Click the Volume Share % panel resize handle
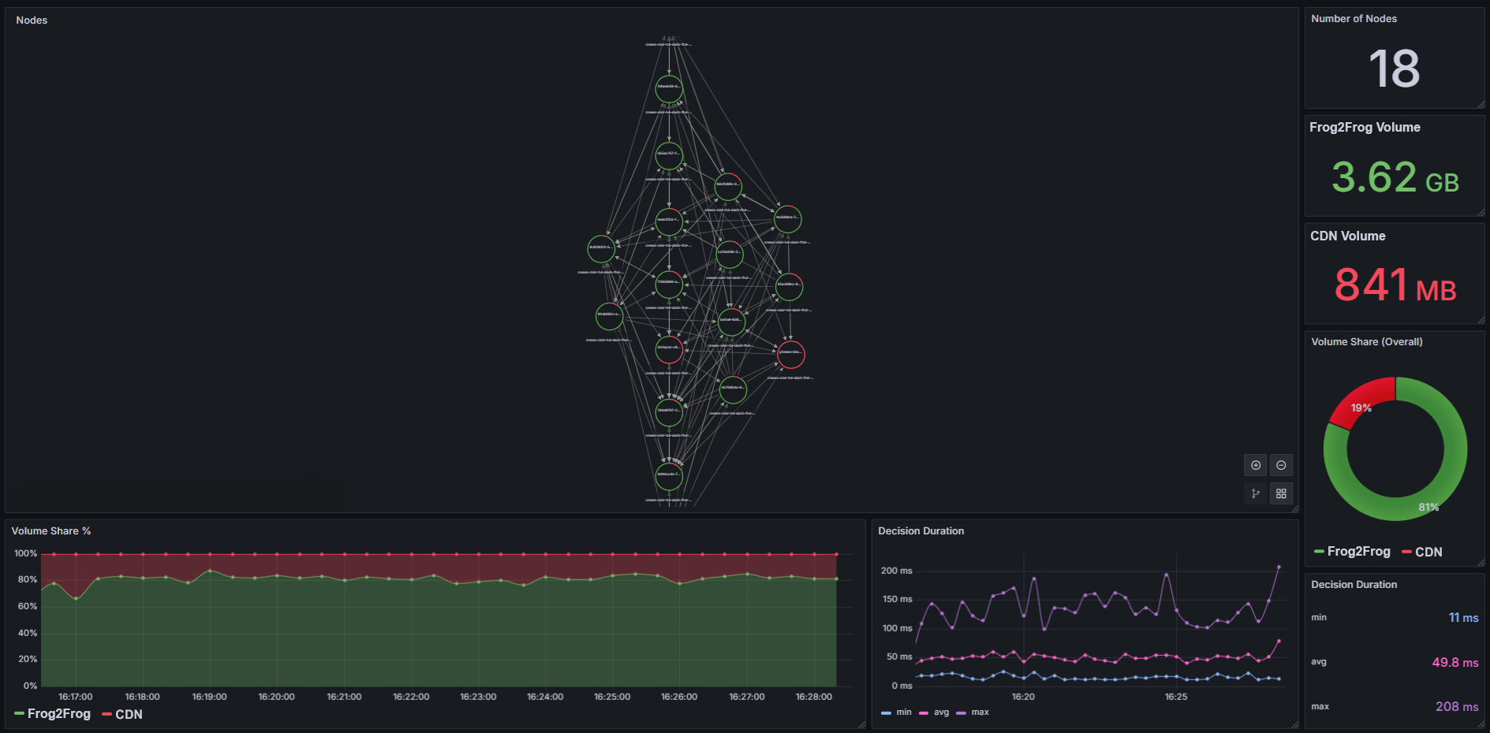 861,724
